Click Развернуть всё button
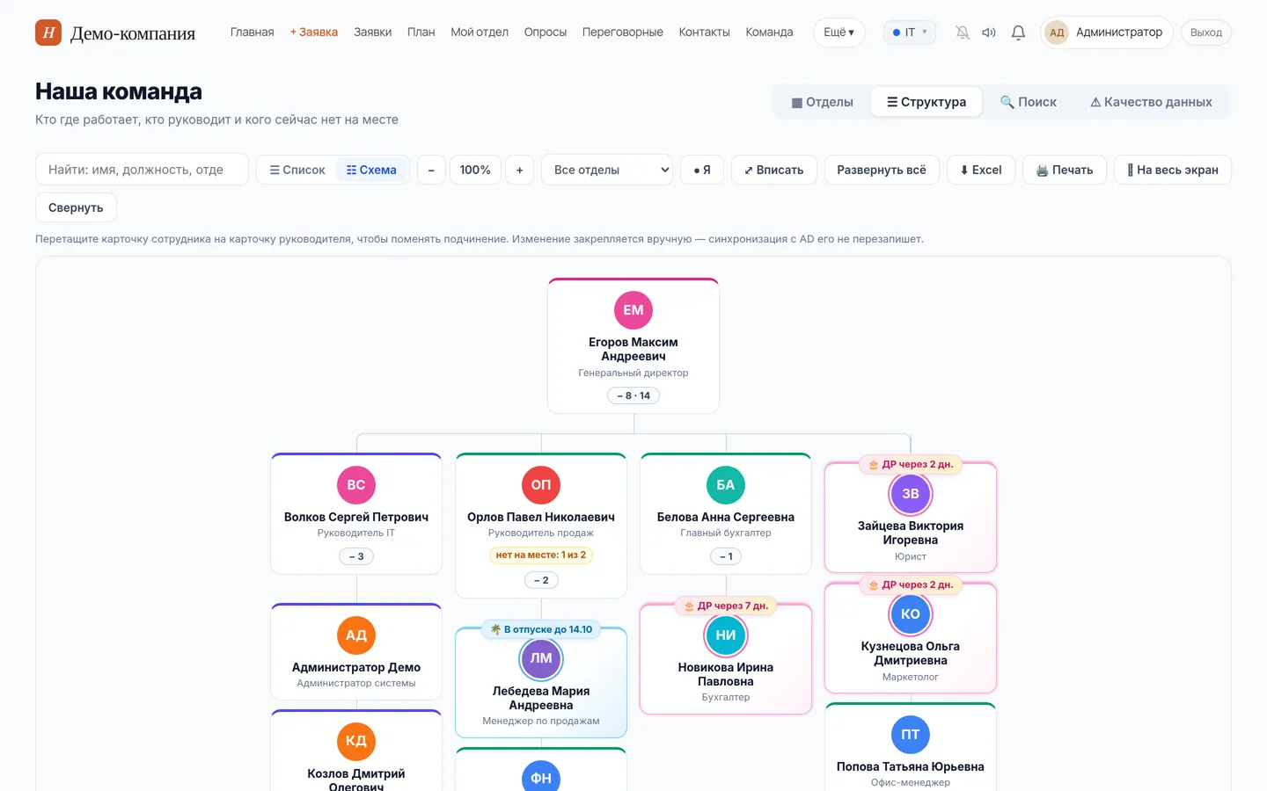This screenshot has height=791, width=1267. pyautogui.click(x=882, y=170)
